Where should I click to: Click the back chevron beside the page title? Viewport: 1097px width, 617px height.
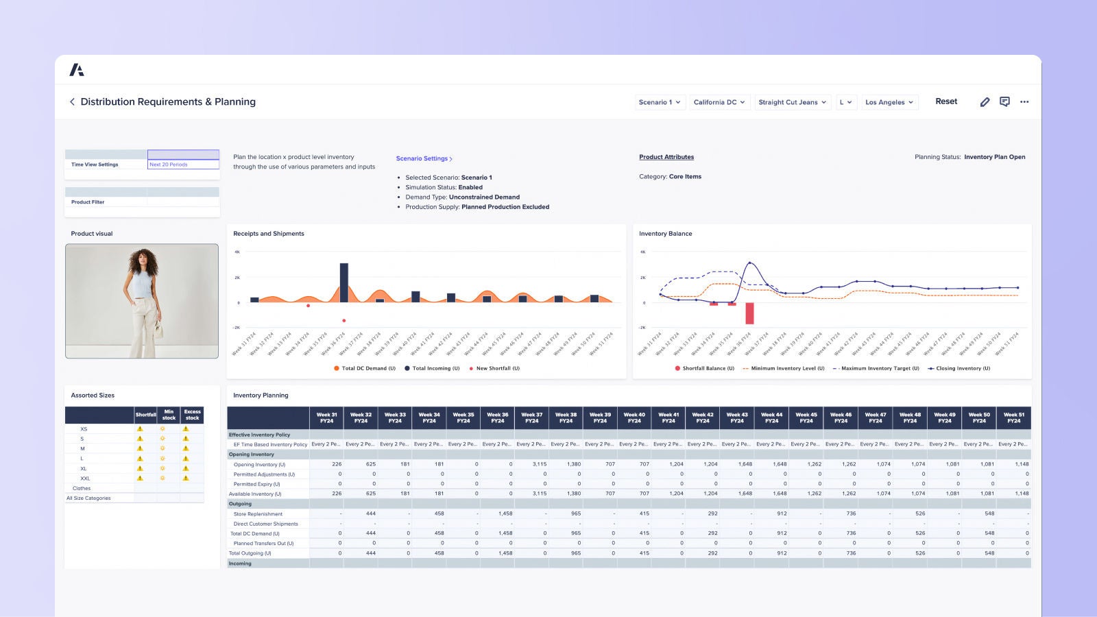[73, 101]
